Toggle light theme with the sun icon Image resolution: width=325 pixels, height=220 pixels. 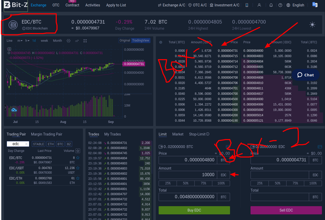(x=312, y=25)
